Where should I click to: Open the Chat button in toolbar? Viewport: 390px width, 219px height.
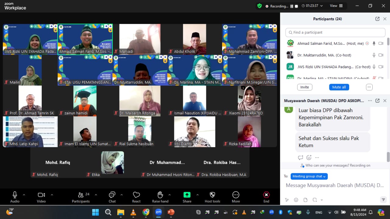point(112,197)
